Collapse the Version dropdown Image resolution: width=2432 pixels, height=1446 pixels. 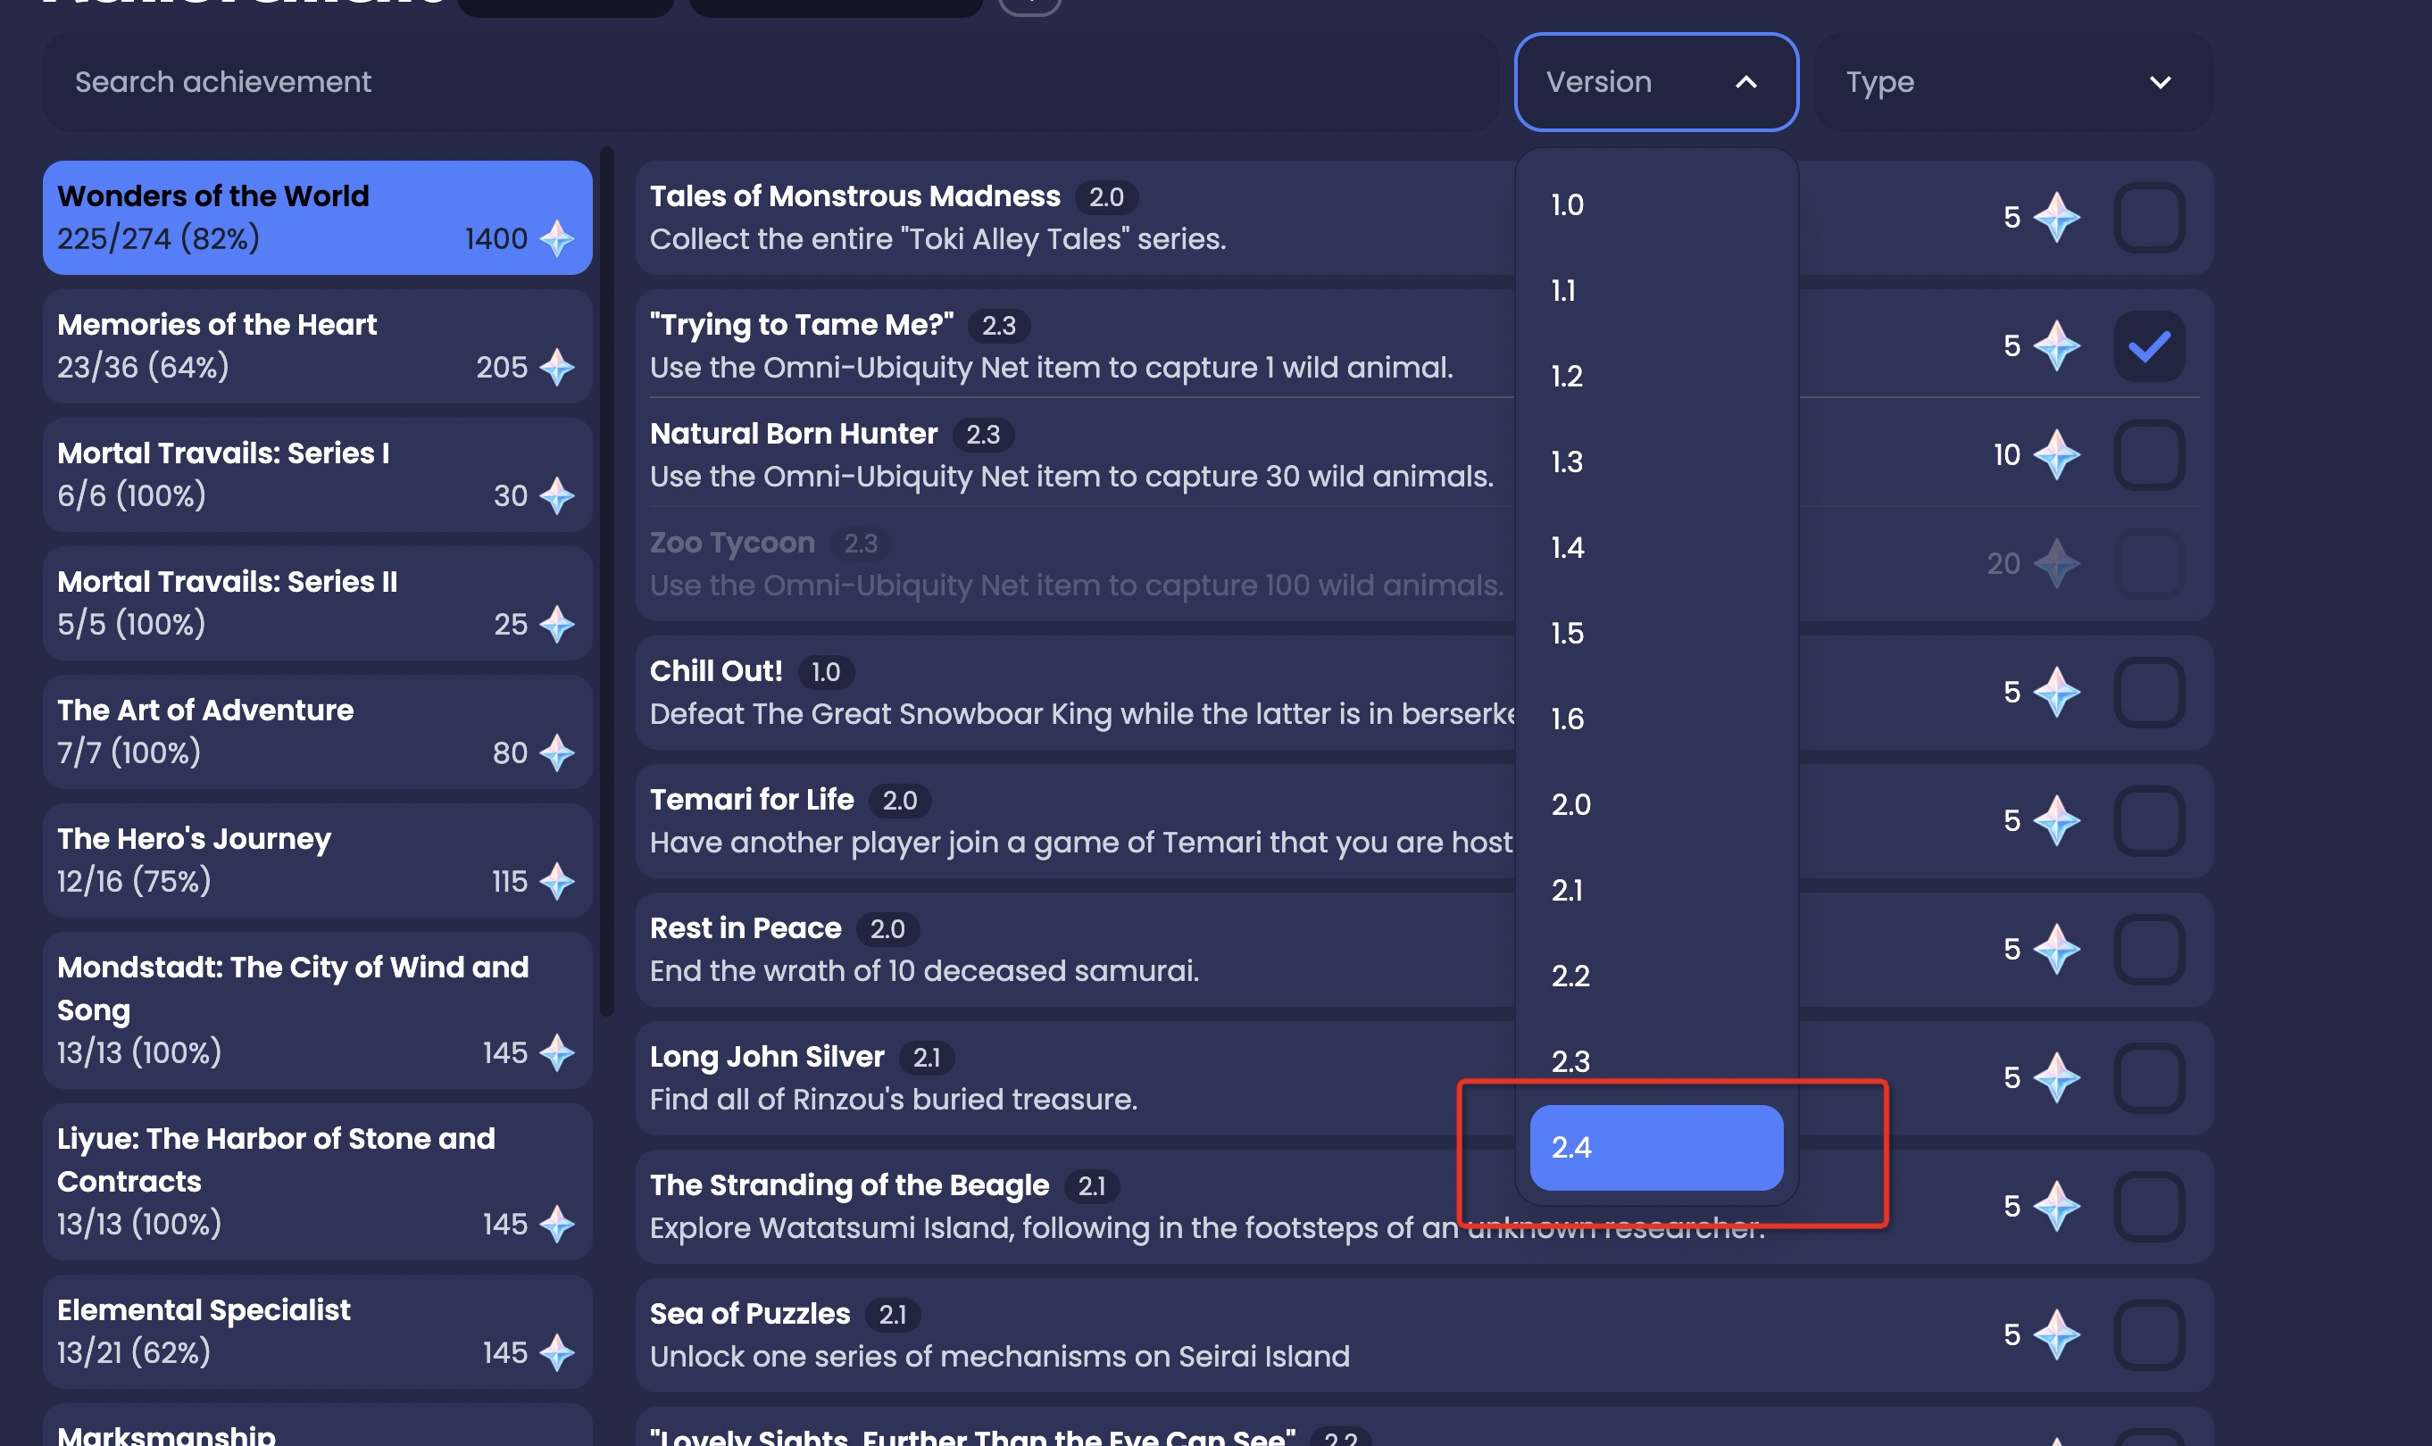[x=1654, y=82]
